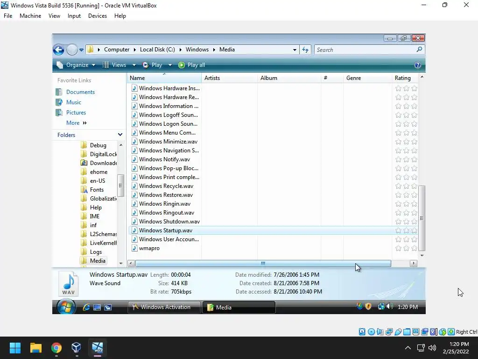Open Pictures favorite link
This screenshot has width=478, height=359.
(x=76, y=113)
